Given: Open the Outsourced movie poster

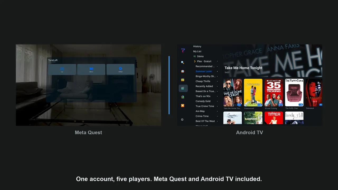Looking at the screenshot, I should pos(253,93).
